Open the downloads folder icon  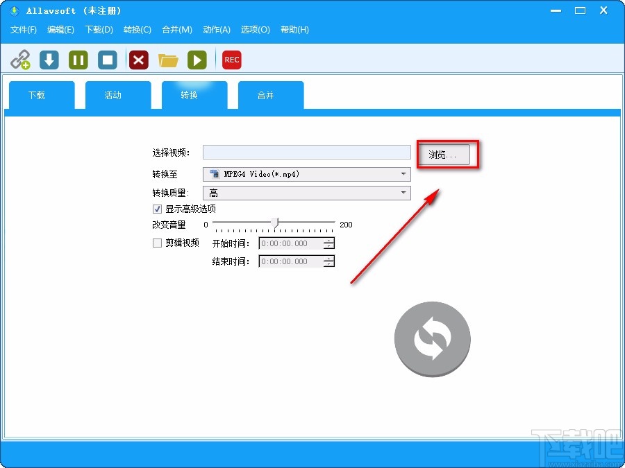point(168,60)
